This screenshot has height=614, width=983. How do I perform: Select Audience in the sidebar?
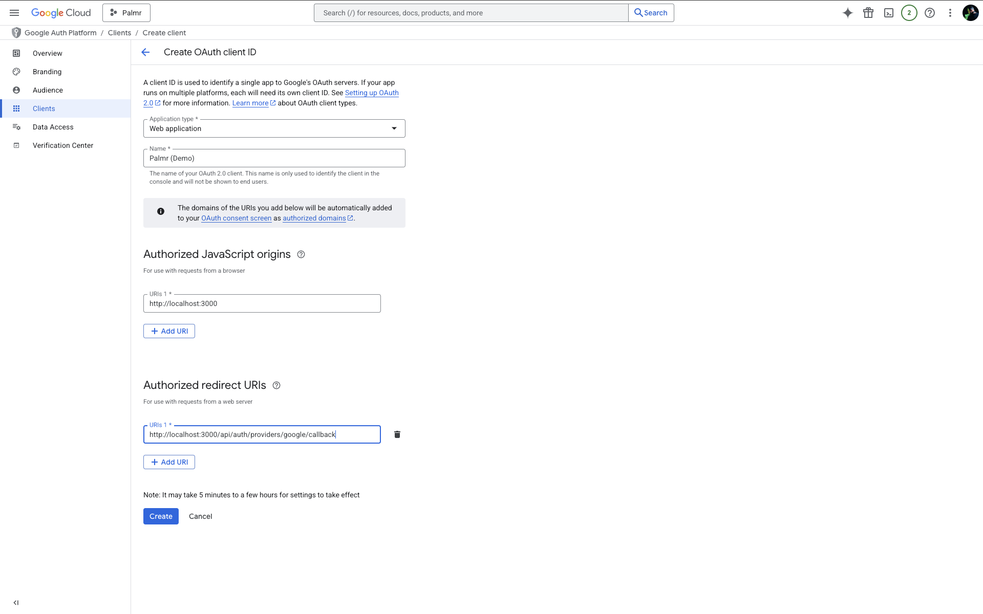tap(66, 90)
